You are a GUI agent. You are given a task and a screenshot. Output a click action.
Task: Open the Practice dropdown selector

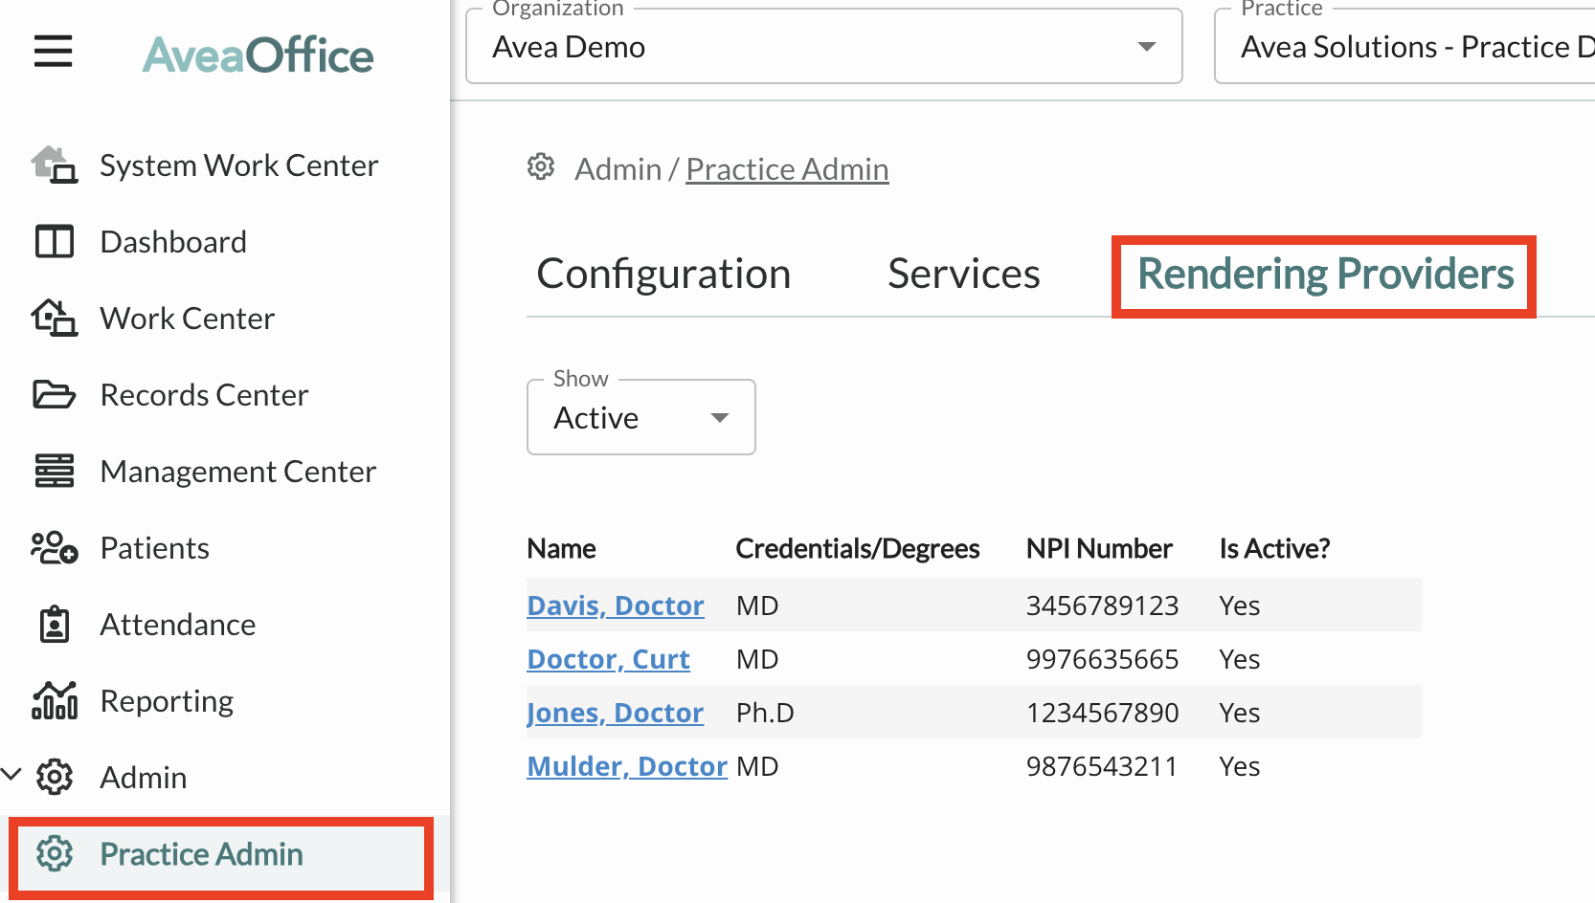(1404, 47)
